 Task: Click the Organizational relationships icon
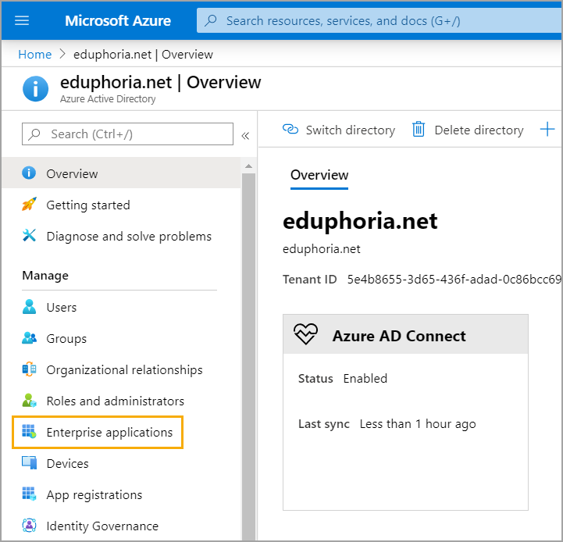click(29, 369)
